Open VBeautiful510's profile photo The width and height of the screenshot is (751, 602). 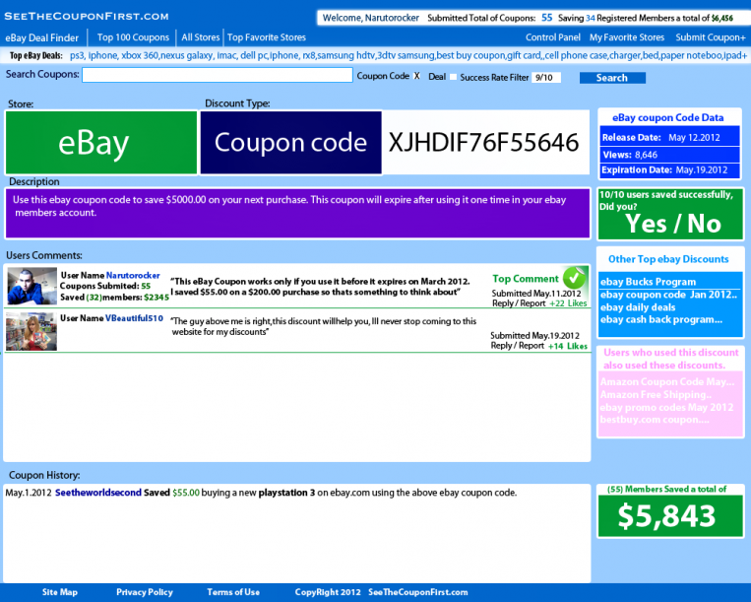pos(31,331)
